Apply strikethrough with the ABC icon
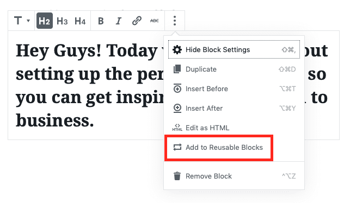356x203 pixels. 155,21
